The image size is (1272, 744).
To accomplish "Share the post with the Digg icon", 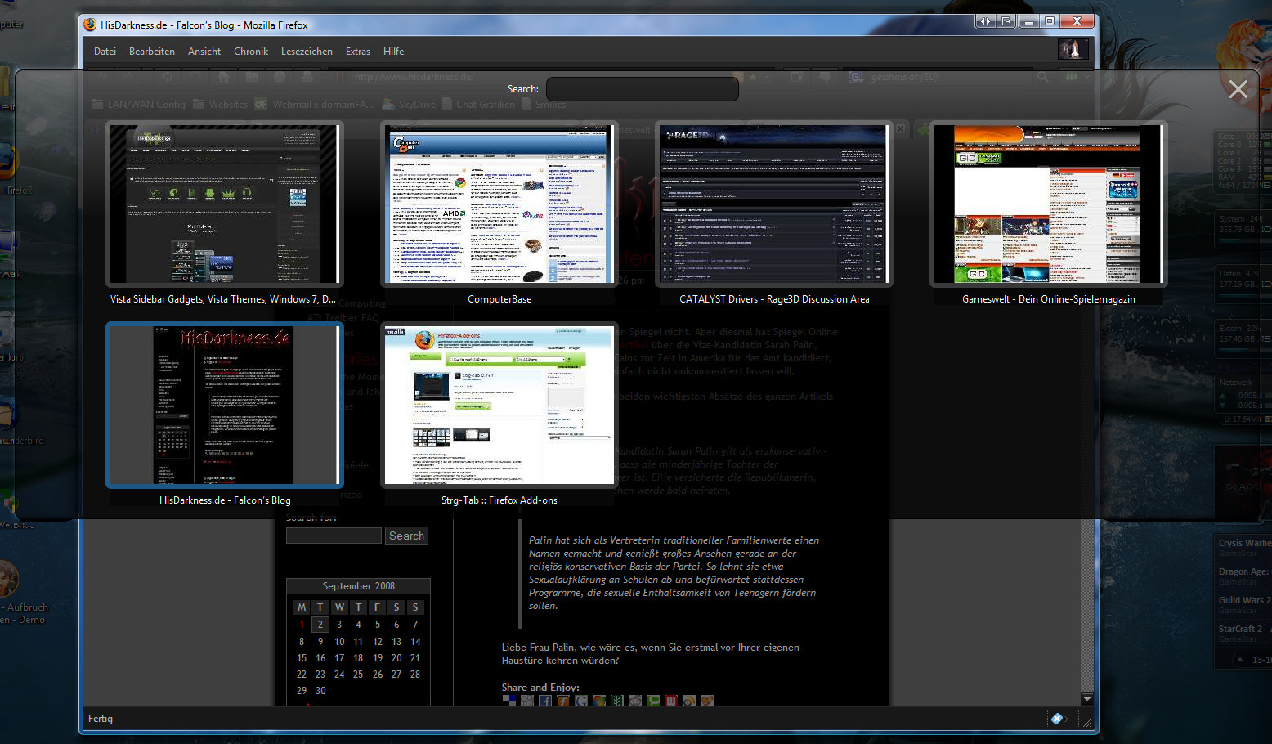I will click(526, 700).
